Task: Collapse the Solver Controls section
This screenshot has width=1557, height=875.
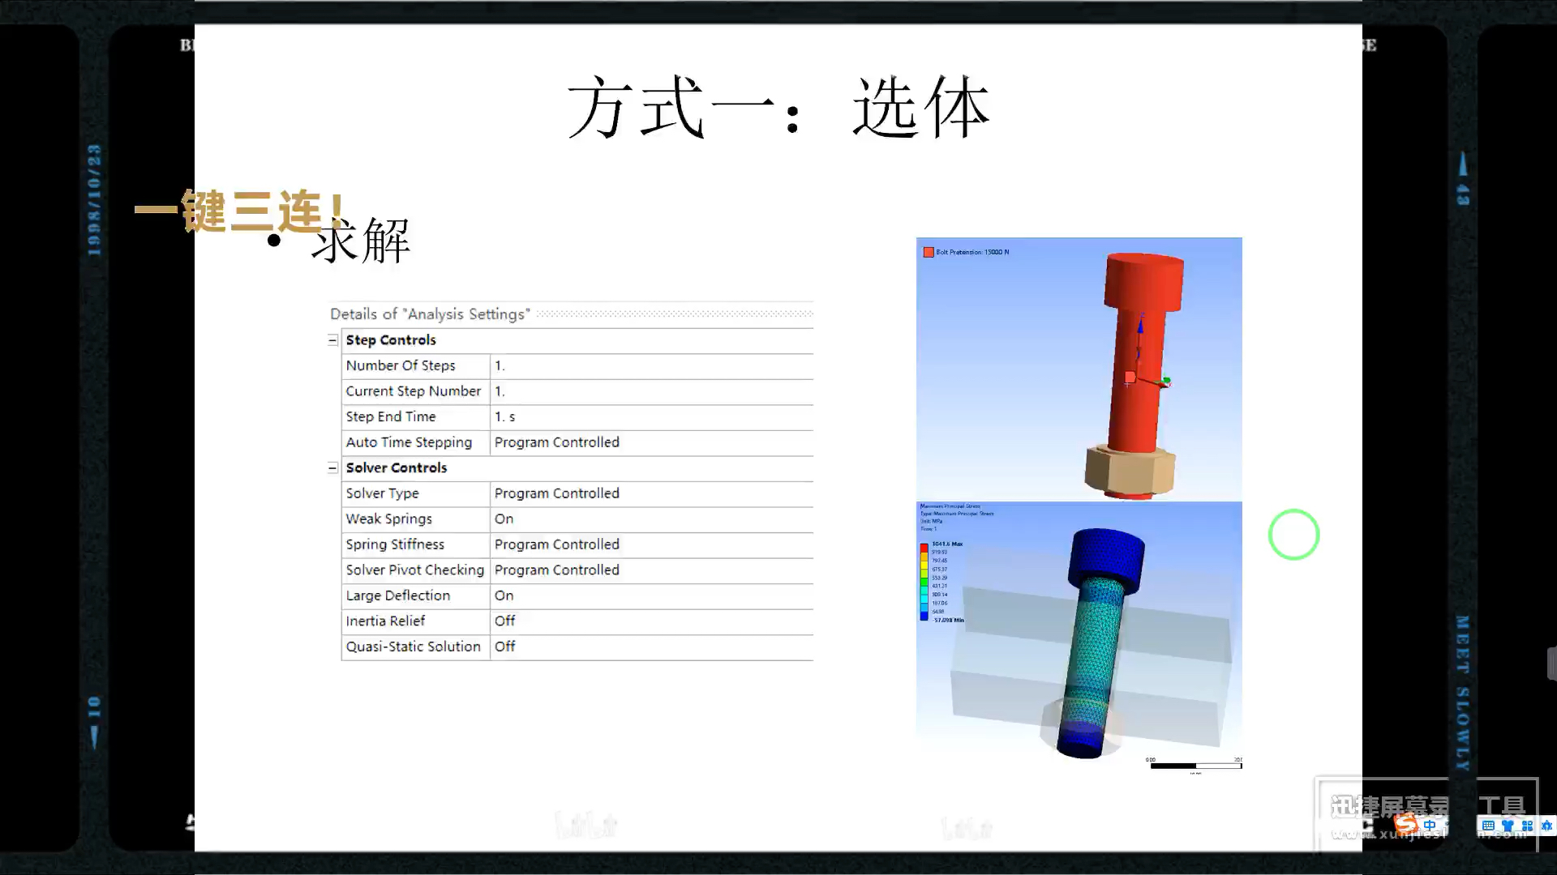Action: tap(332, 468)
